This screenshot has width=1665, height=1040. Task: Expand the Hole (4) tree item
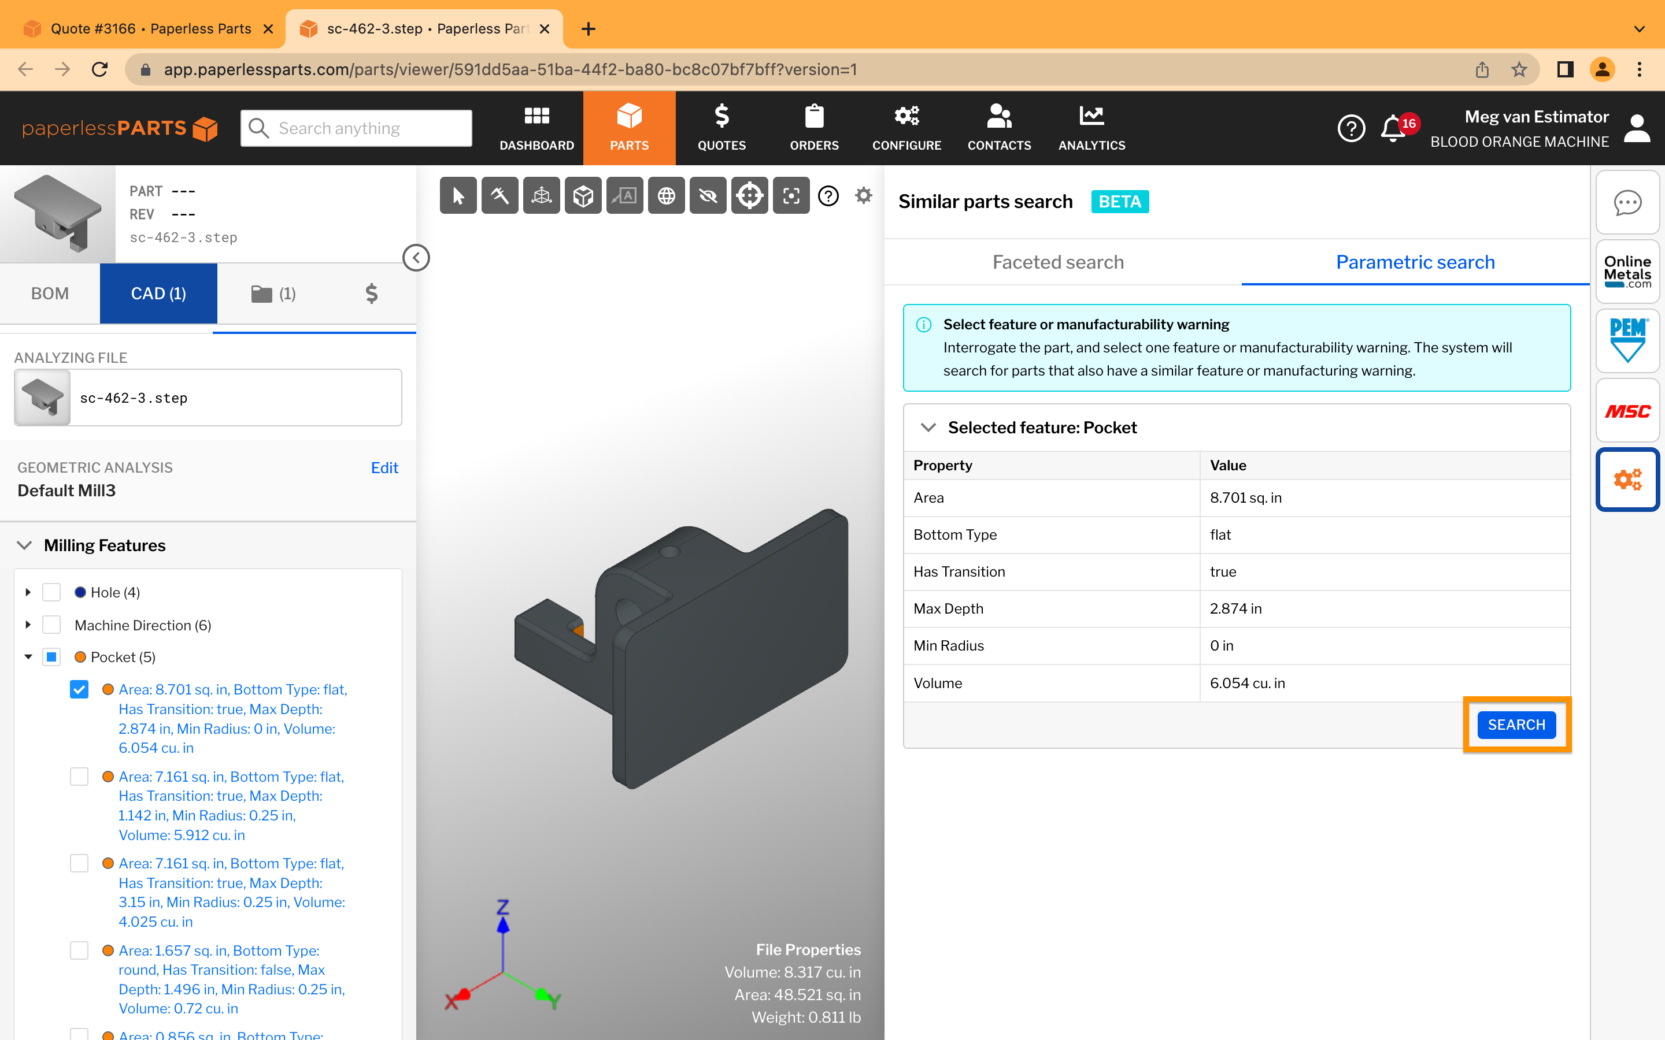click(28, 592)
